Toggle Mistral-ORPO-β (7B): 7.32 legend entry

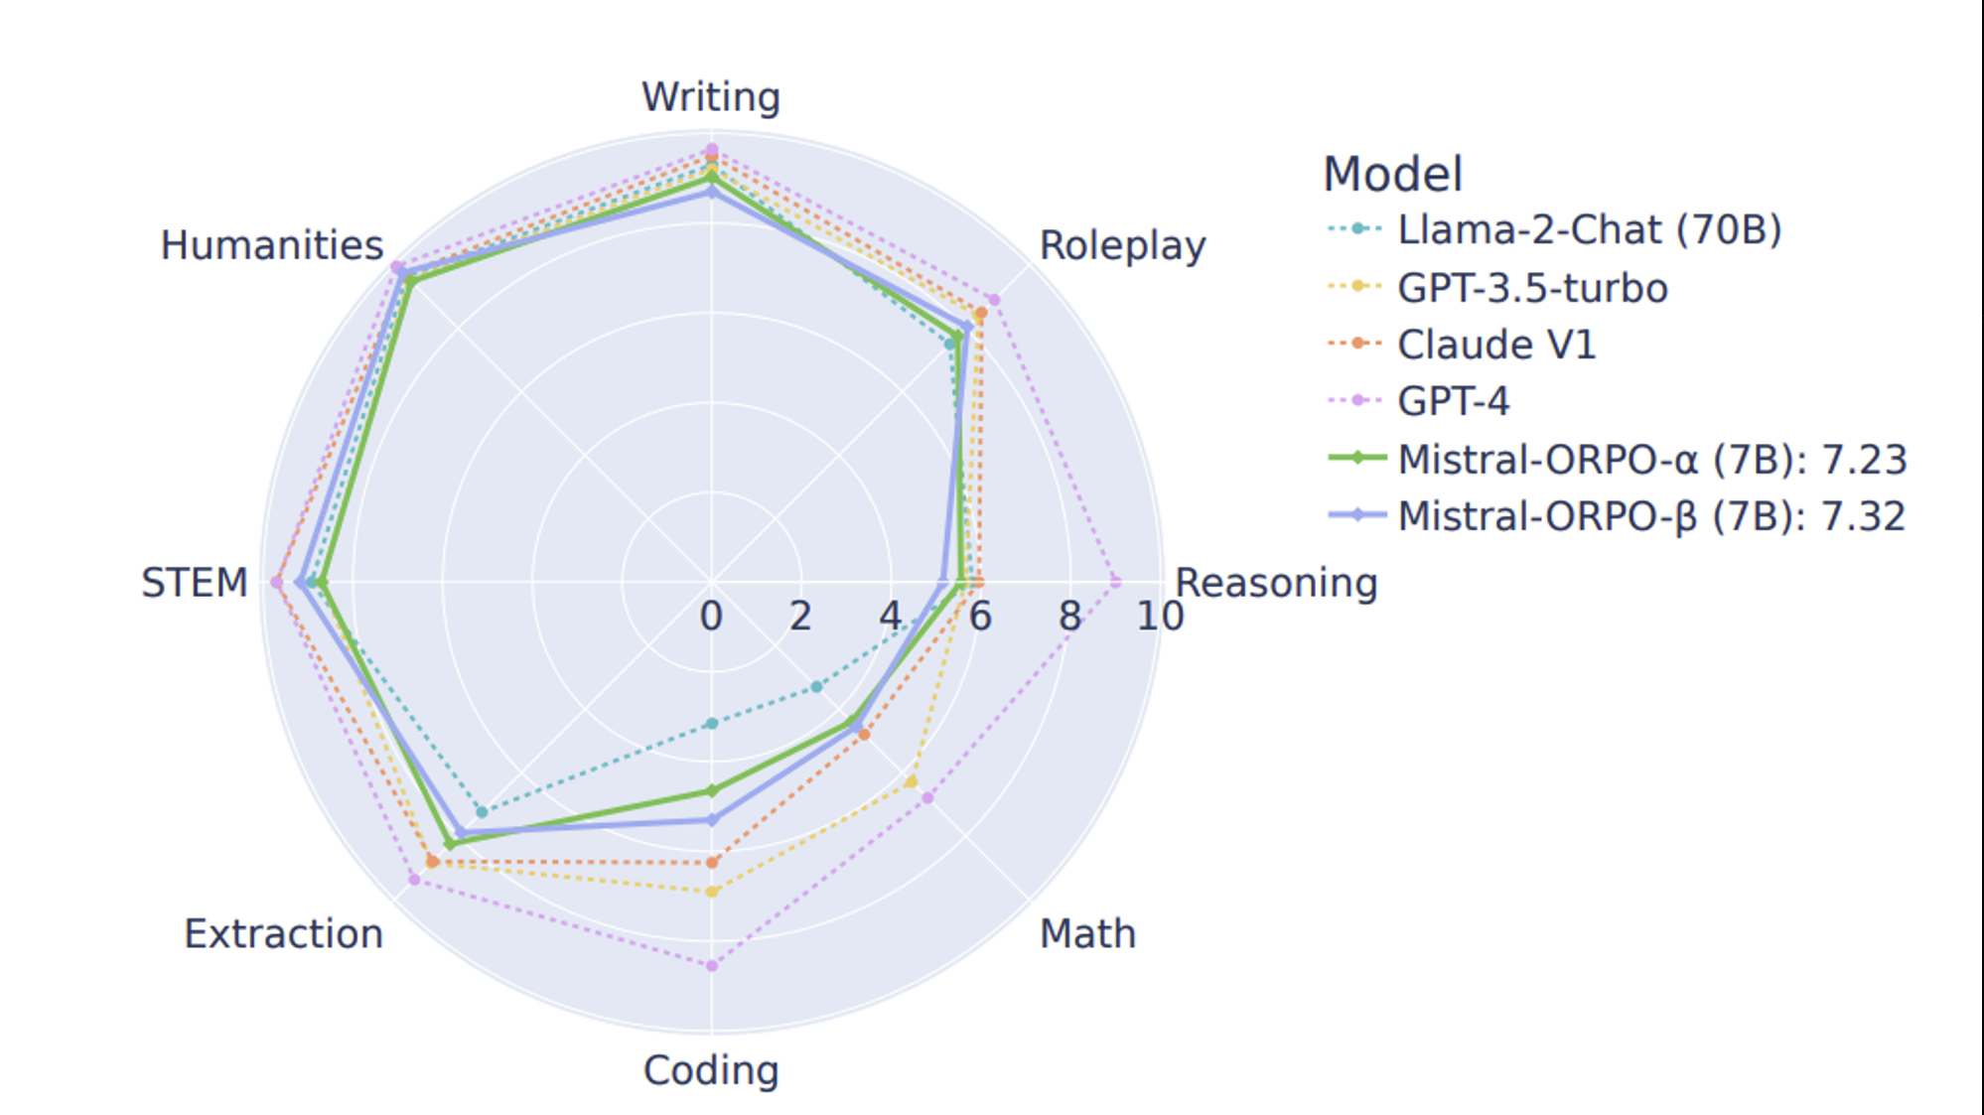pos(1617,516)
